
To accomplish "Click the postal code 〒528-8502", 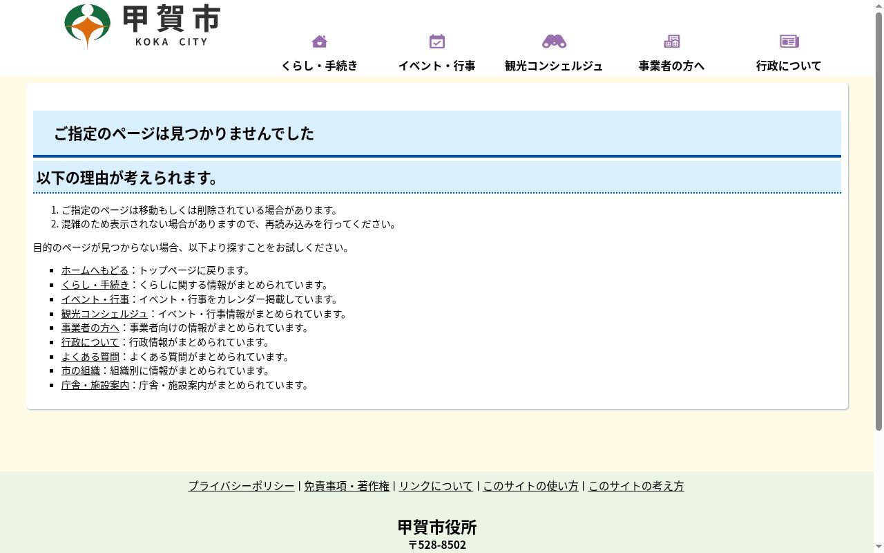I will 437,545.
